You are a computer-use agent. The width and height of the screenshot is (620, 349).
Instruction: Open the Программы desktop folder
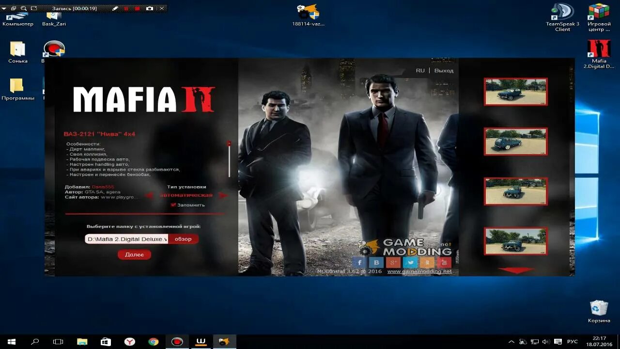17,89
